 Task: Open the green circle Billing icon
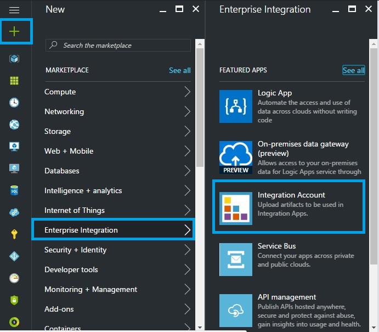(x=14, y=322)
